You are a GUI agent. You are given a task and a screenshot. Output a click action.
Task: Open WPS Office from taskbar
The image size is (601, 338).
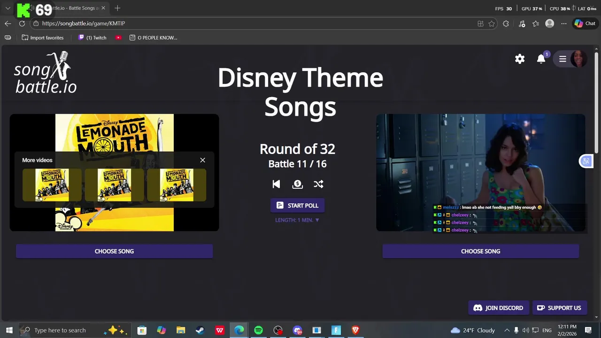click(219, 330)
